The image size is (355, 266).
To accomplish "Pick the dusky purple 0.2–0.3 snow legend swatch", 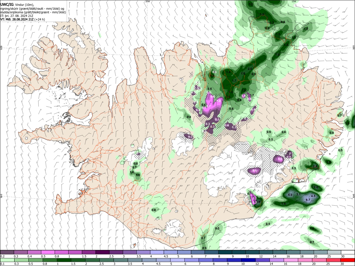I will 7,252.
